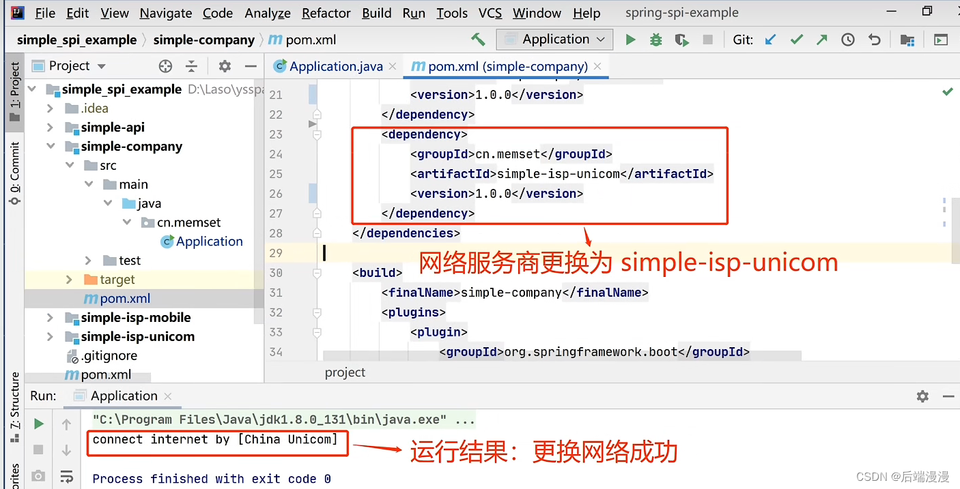Image resolution: width=960 pixels, height=489 pixels.
Task: Open the Refactor menu
Action: click(326, 13)
